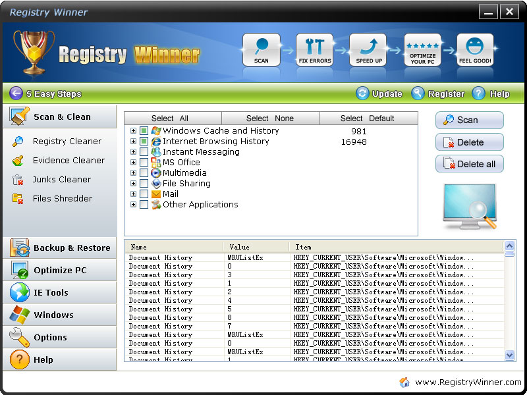The image size is (527, 395).
Task: Click the Registry Winner trophy logo
Action: click(34, 52)
